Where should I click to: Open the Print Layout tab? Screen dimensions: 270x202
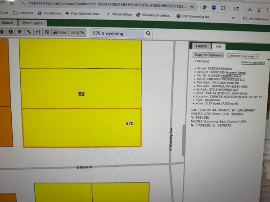[32, 23]
